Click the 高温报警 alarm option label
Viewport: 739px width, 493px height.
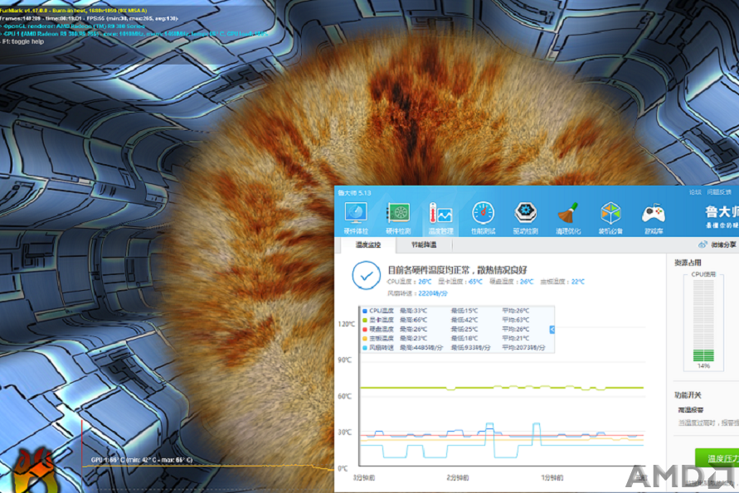[x=690, y=409]
